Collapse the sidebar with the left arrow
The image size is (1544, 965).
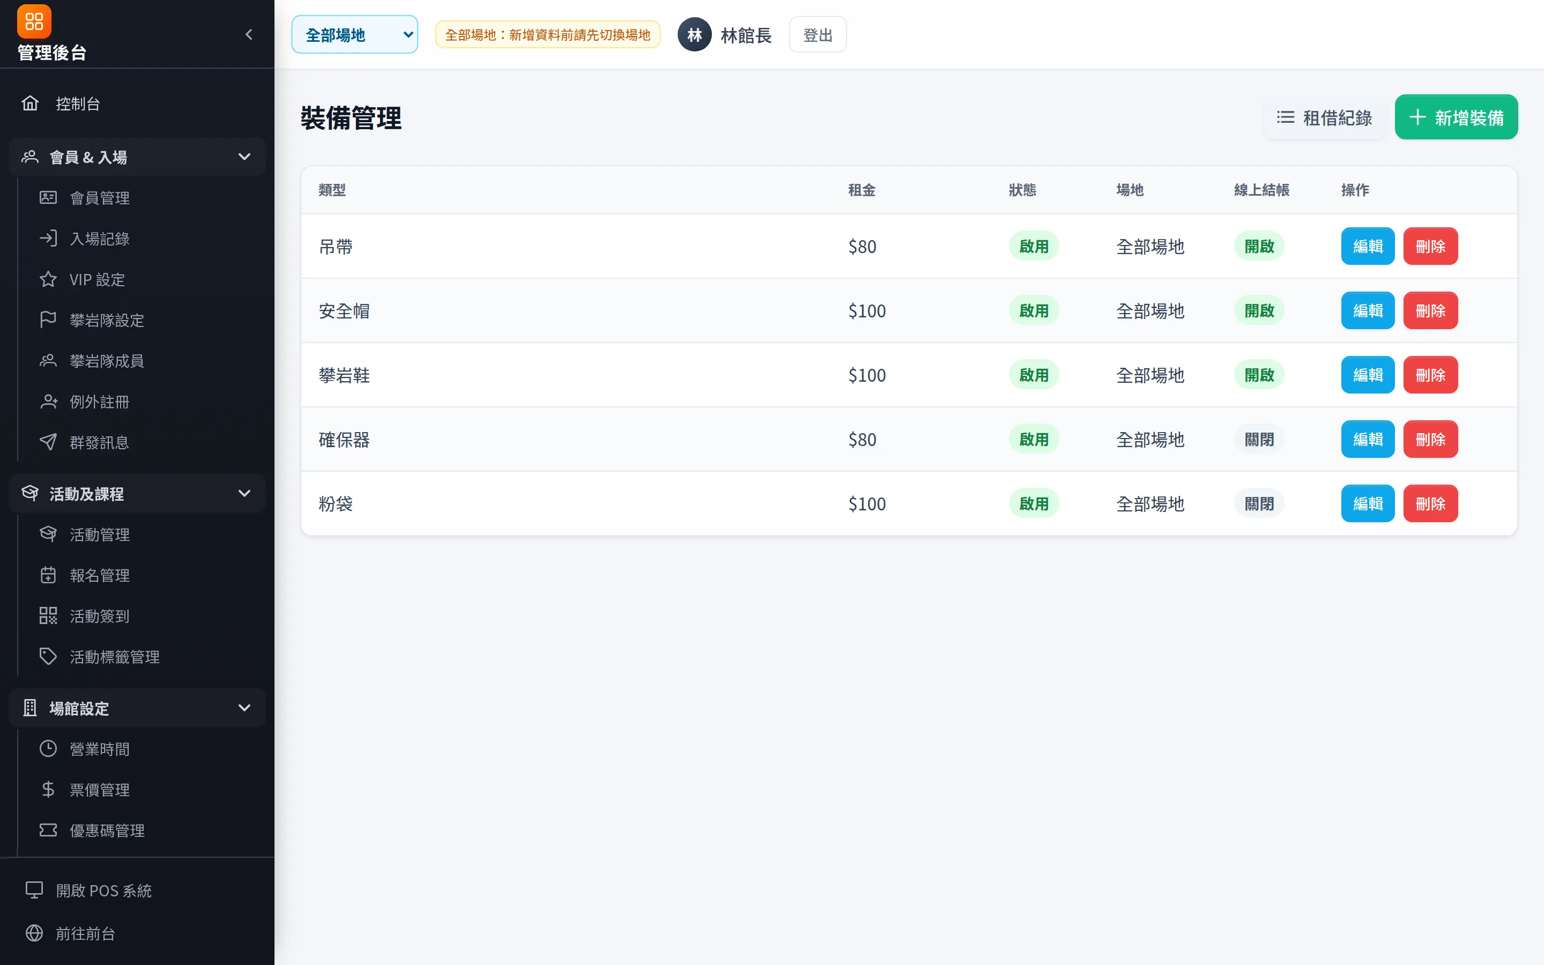(x=249, y=34)
